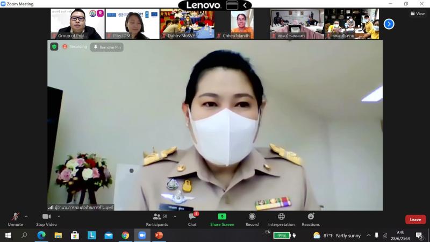The width and height of the screenshot is (430, 242).
Task: Stop the camera video
Action: pyautogui.click(x=46, y=219)
